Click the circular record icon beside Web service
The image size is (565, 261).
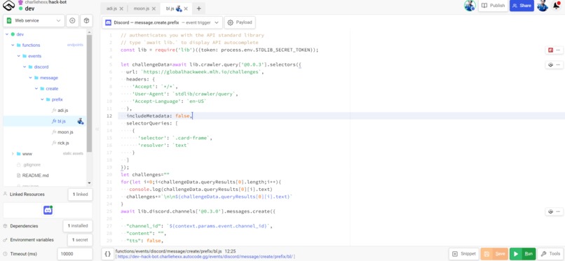click(x=72, y=21)
